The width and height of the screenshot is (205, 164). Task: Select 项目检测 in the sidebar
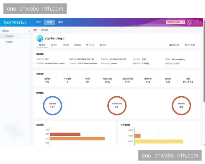pos(9,36)
